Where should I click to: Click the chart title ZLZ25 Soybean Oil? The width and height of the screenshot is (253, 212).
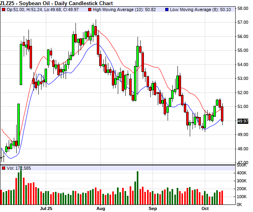pos(57,3)
